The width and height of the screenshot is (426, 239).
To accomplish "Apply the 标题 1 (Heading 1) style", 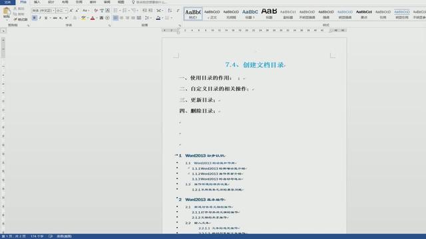I will (x=250, y=14).
